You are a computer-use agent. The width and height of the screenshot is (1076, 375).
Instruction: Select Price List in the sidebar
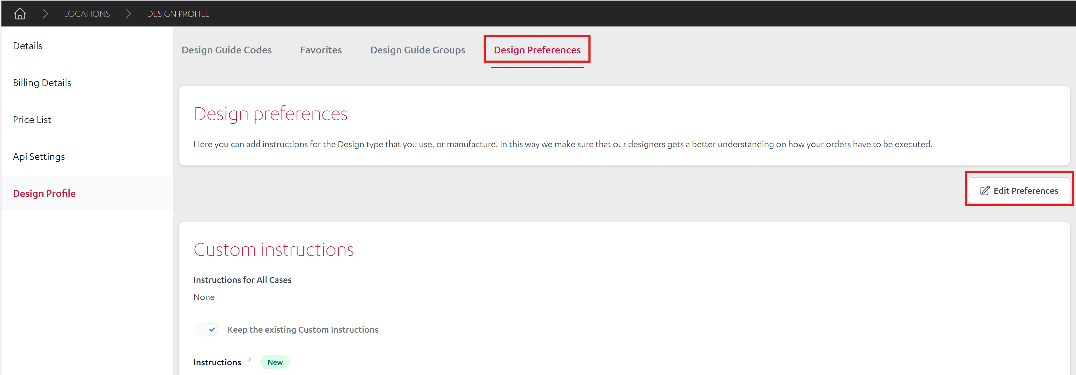click(32, 119)
